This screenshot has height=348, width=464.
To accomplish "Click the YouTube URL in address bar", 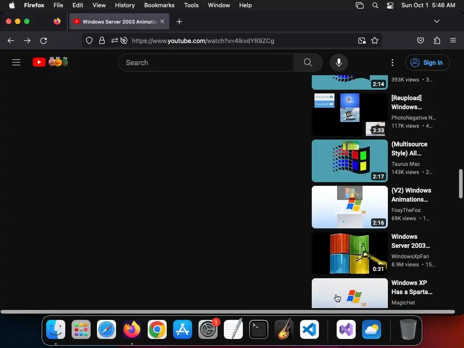I will tap(203, 41).
